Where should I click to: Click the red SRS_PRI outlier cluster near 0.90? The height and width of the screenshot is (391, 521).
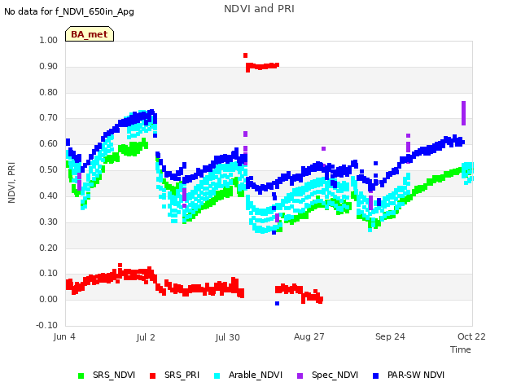pos(262,66)
